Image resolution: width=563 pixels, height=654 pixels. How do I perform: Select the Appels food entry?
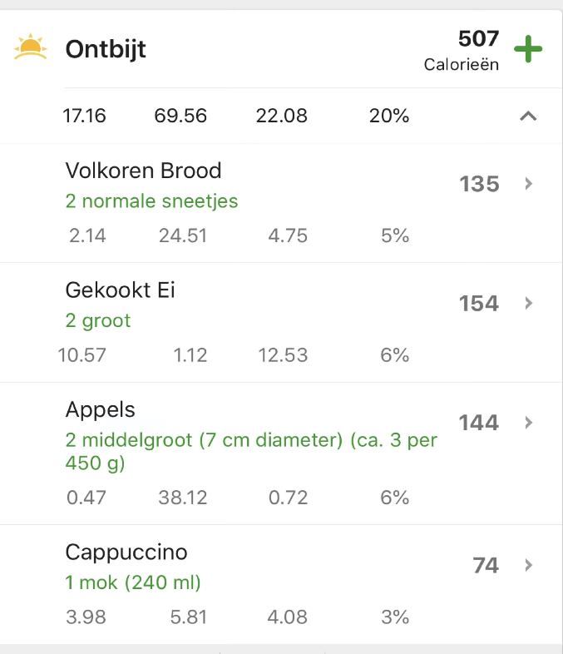pos(281,453)
